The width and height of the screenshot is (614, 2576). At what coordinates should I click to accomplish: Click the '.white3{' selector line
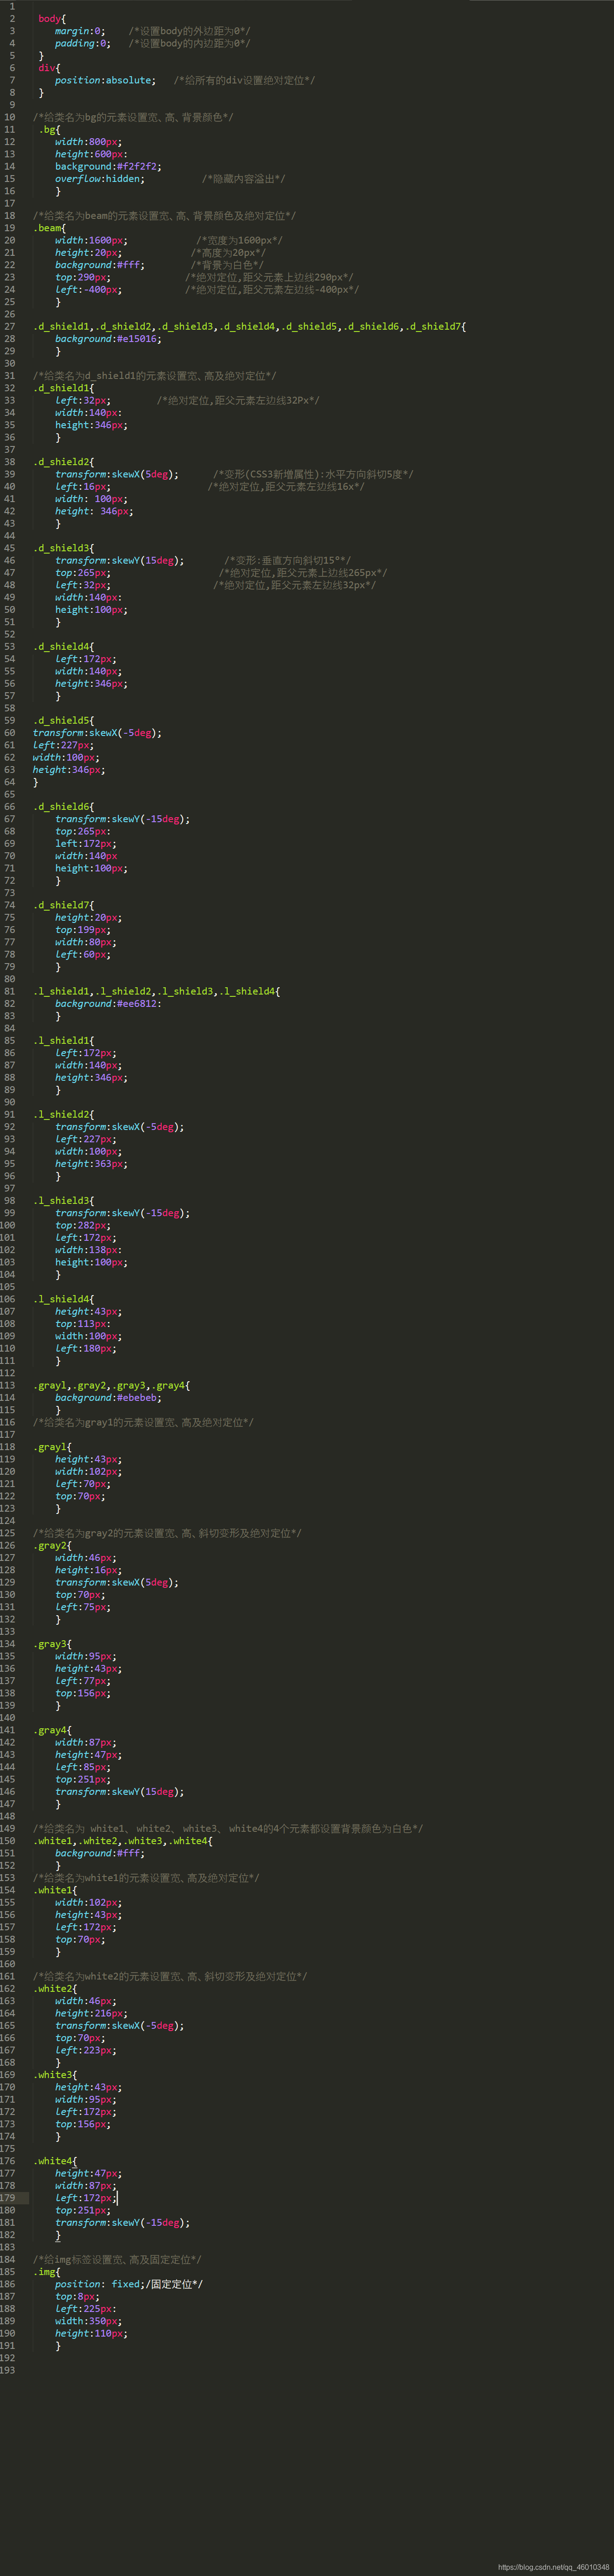tap(55, 2074)
